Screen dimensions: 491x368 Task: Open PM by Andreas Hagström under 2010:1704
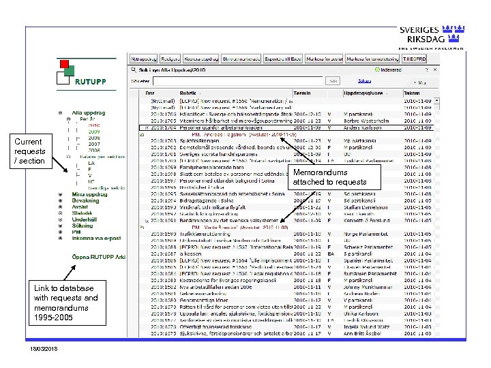[x=244, y=134]
